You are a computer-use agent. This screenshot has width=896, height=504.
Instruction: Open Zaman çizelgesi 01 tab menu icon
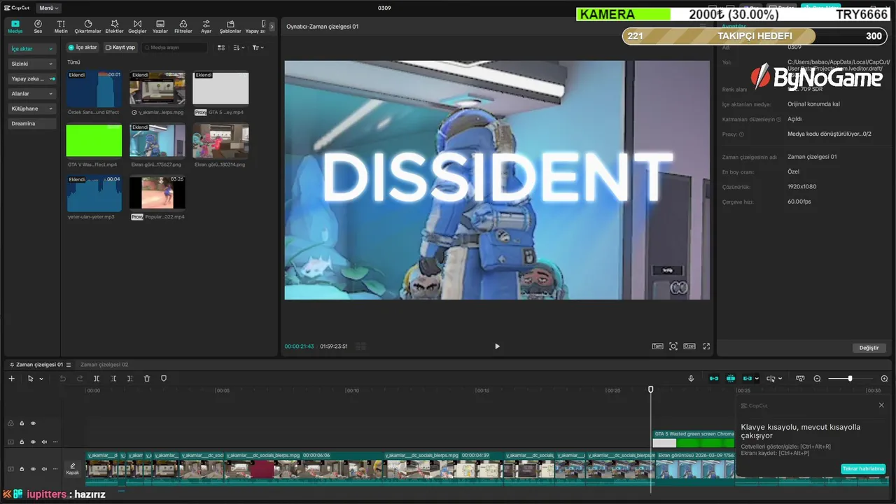(69, 365)
